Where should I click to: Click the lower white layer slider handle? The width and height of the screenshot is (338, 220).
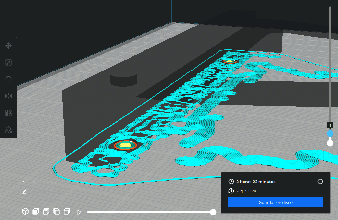[x=330, y=143]
